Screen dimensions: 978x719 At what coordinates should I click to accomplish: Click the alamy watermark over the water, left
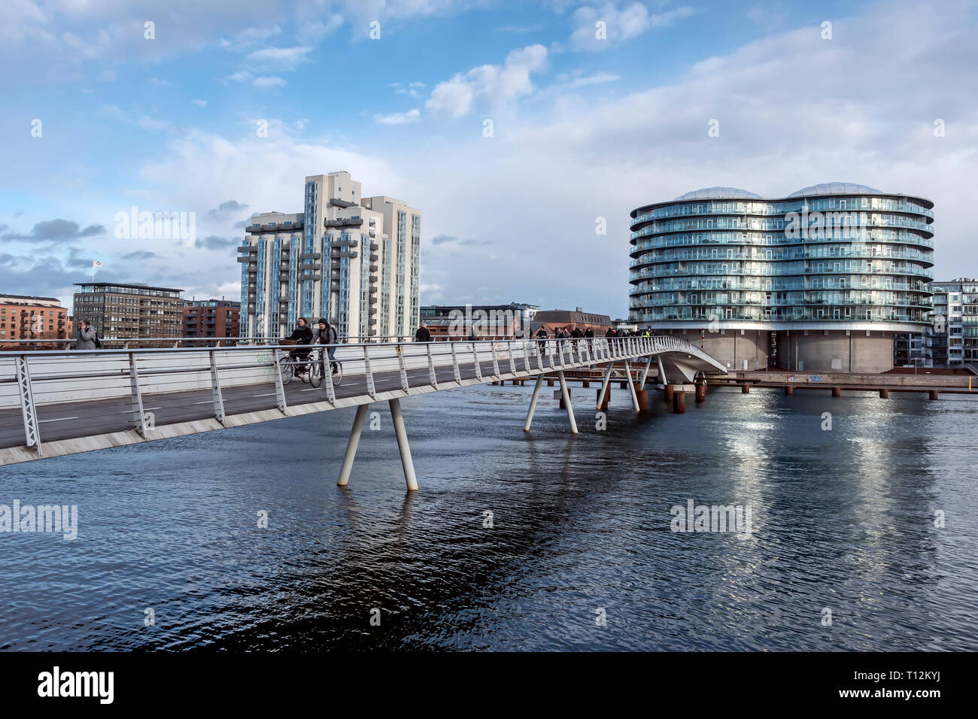click(x=38, y=519)
